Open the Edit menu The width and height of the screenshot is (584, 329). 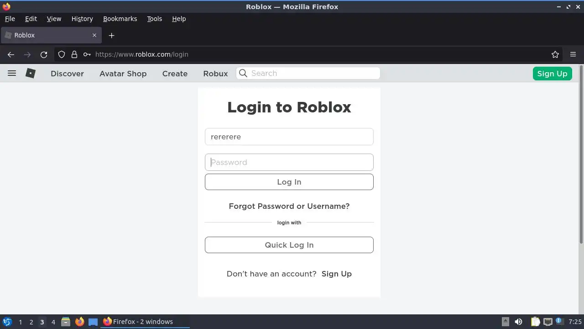(31, 19)
